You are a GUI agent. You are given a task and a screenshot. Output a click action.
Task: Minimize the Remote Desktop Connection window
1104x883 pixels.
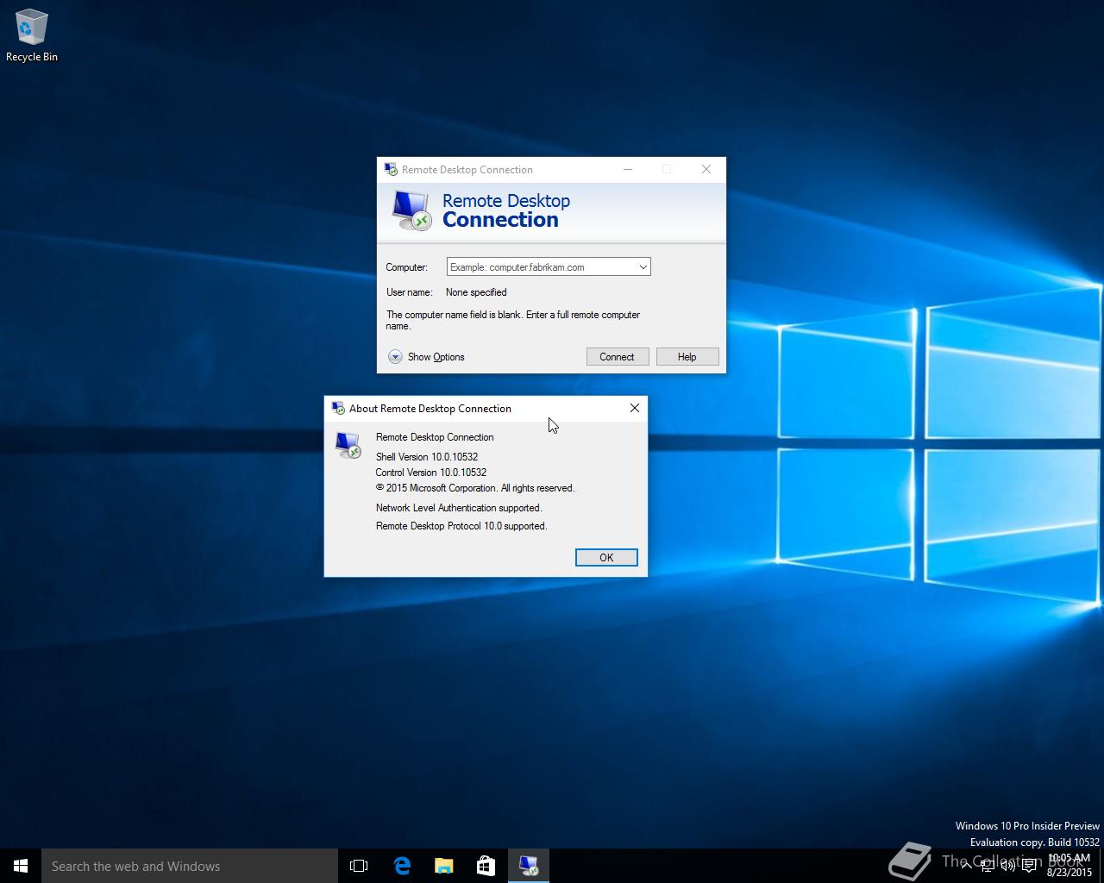coord(628,169)
